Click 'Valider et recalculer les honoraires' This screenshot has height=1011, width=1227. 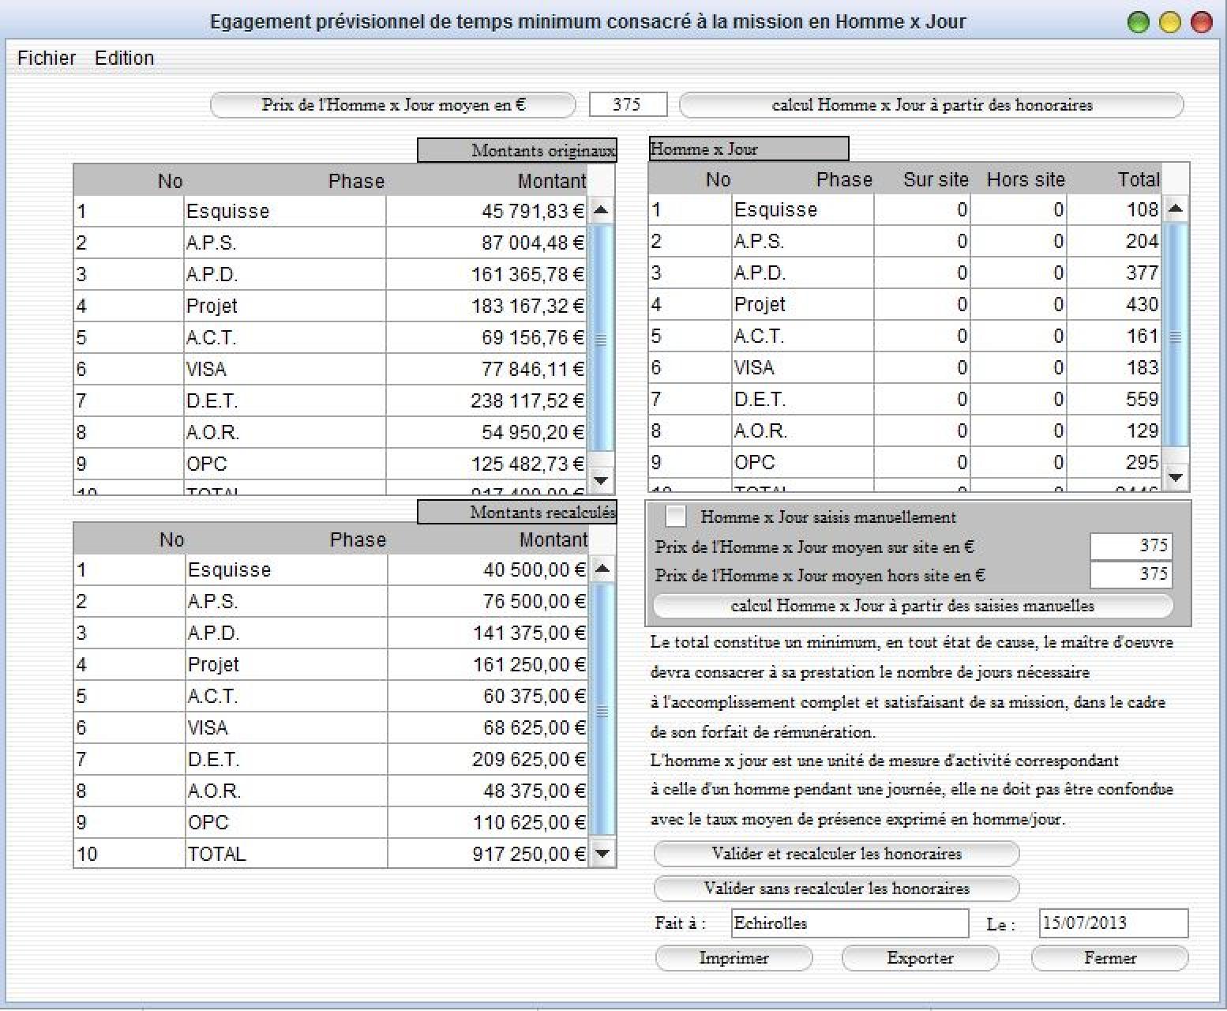[x=837, y=854]
